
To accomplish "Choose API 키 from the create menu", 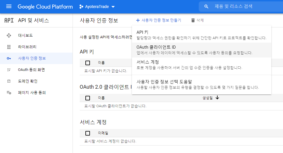I will click(x=202, y=35).
